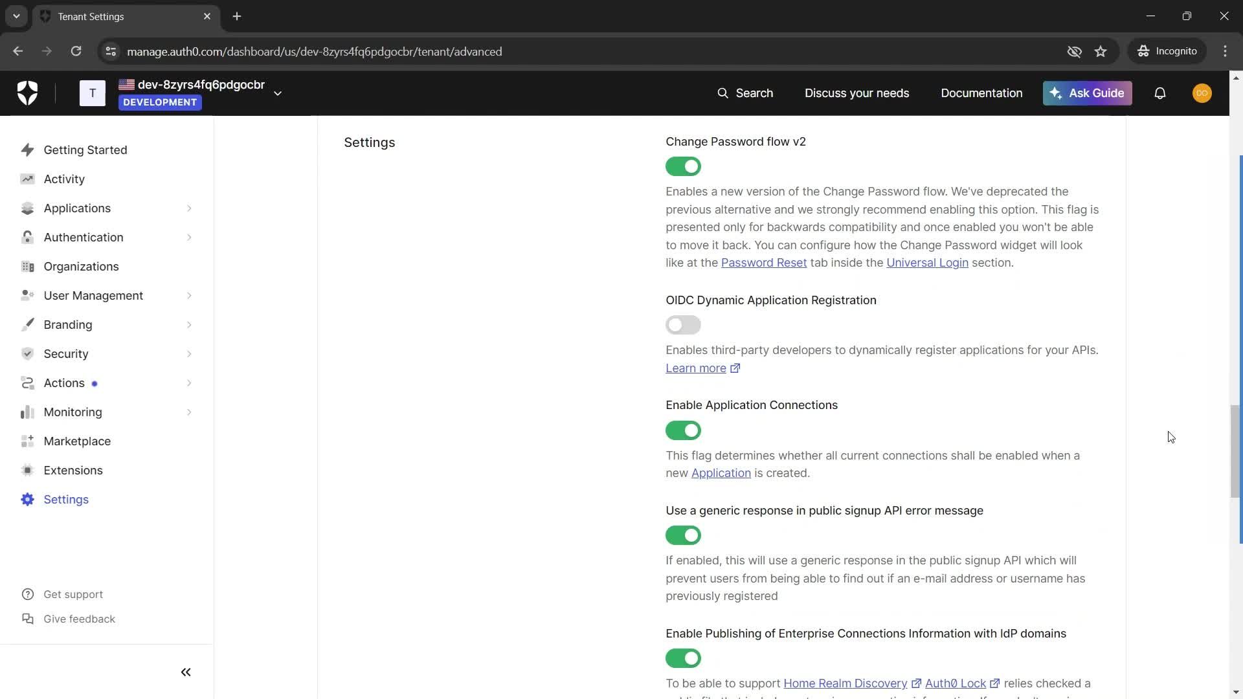Viewport: 1243px width, 699px height.
Task: Toggle Publishing of Enterprise Connections Information switch
Action: [683, 658]
